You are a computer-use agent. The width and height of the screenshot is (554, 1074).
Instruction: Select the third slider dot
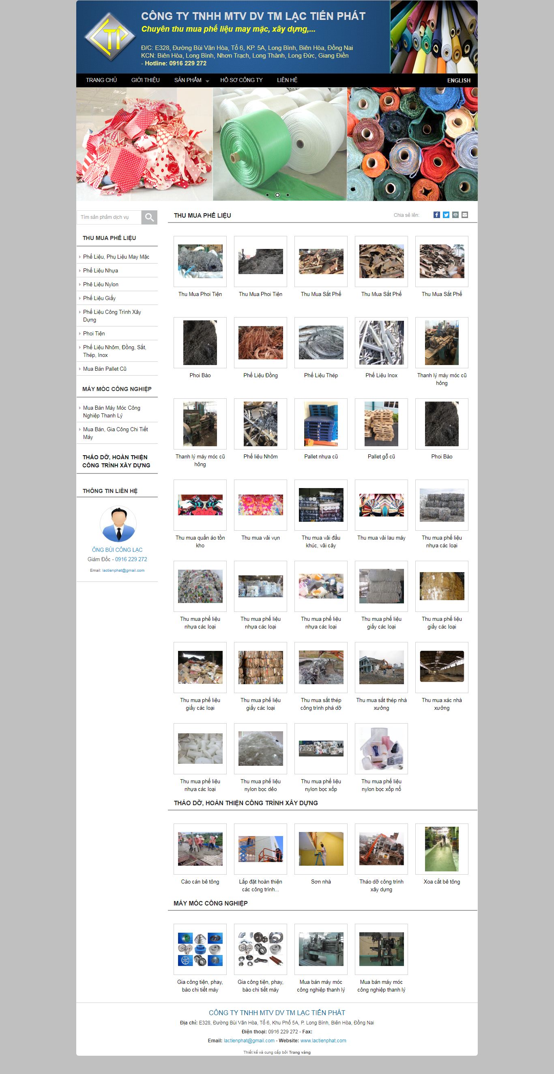pyautogui.click(x=288, y=195)
